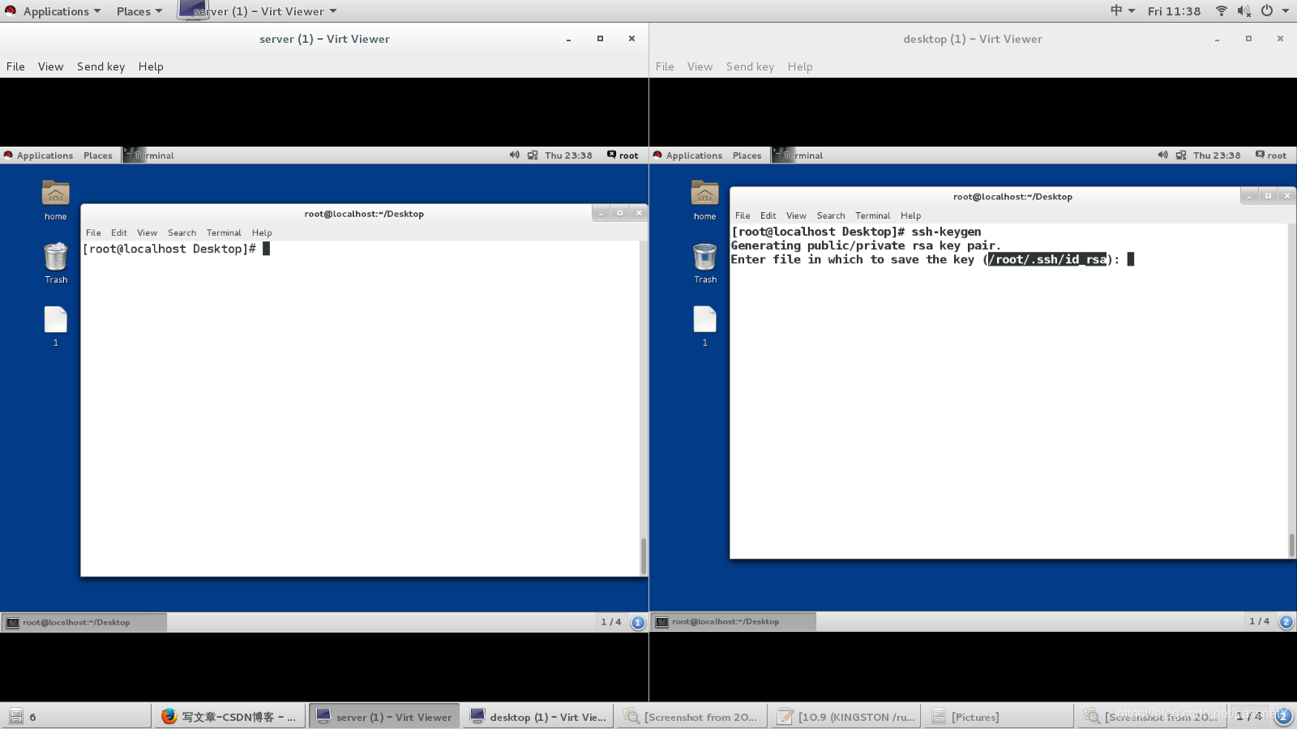Click the host volume speaker icon
The width and height of the screenshot is (1297, 729).
[x=1243, y=11]
